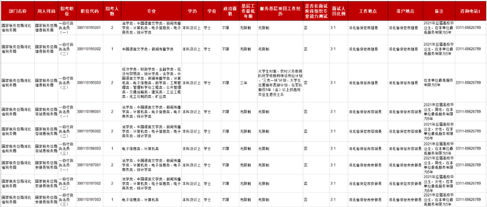Select position code 300110195002 cell

coord(89,49)
